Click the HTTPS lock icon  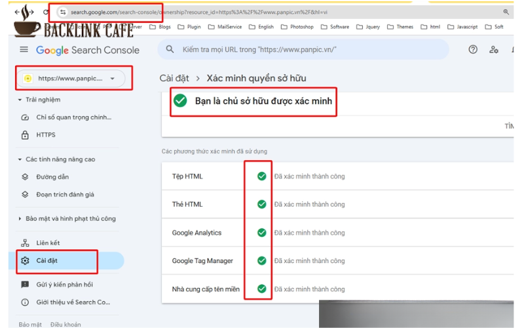25,135
